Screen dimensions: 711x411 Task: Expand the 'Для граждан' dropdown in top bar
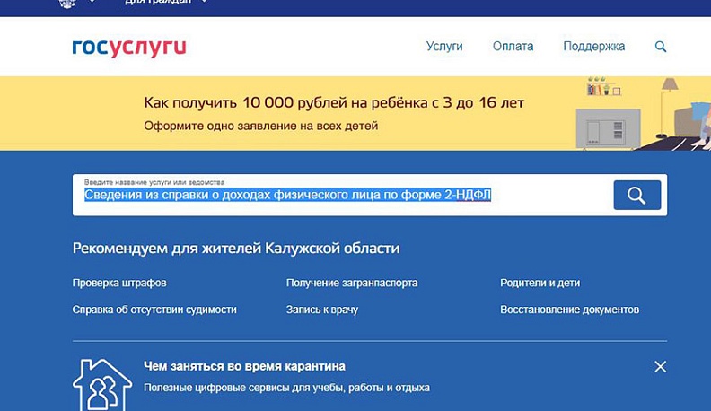(x=166, y=3)
